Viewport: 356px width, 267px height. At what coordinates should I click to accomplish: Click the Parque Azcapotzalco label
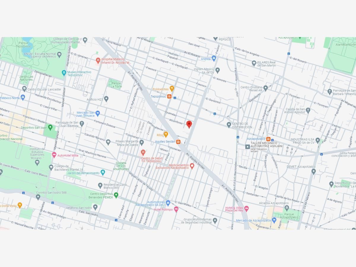[x=289, y=216]
